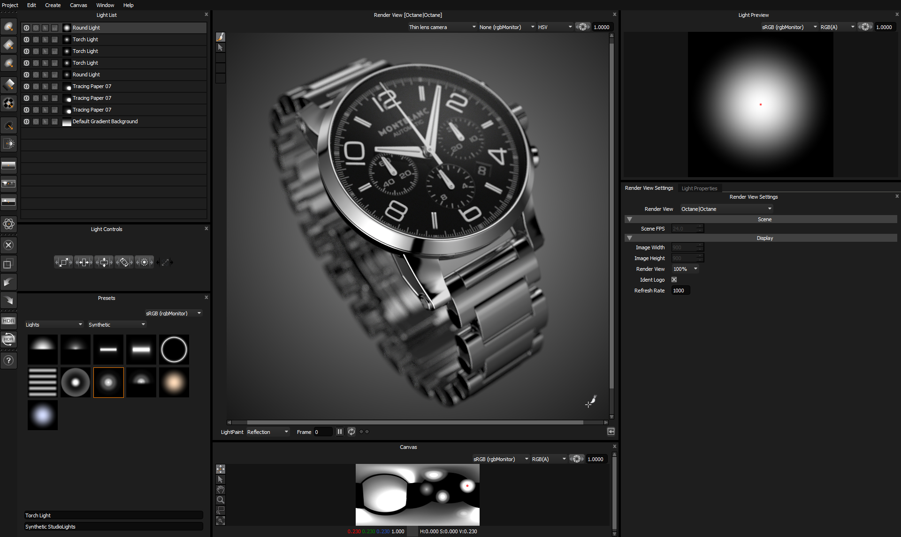Open the Project menu
The width and height of the screenshot is (901, 537).
tap(10, 5)
